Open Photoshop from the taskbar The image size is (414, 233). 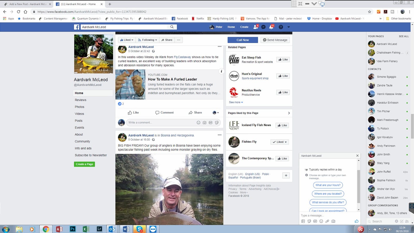click(72, 229)
